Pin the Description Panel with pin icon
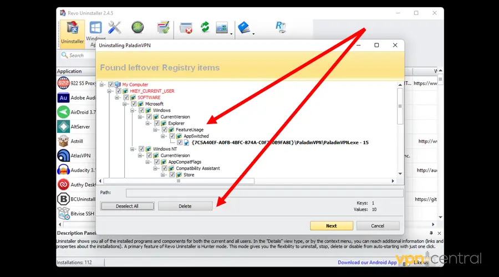 point(431,233)
